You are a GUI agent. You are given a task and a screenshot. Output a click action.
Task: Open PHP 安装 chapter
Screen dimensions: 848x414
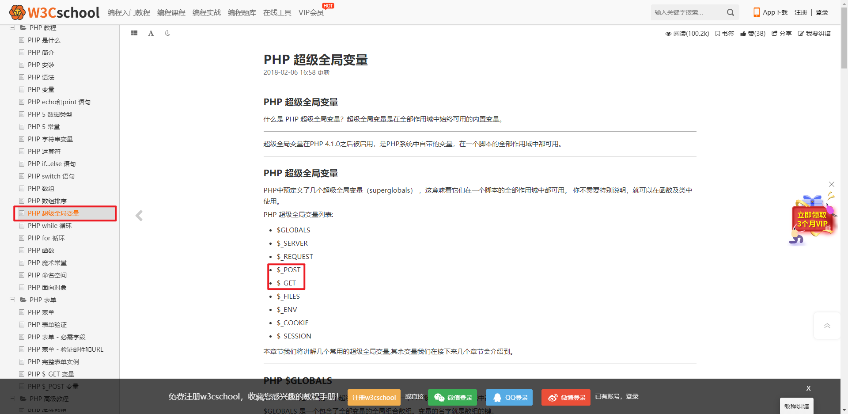point(41,65)
